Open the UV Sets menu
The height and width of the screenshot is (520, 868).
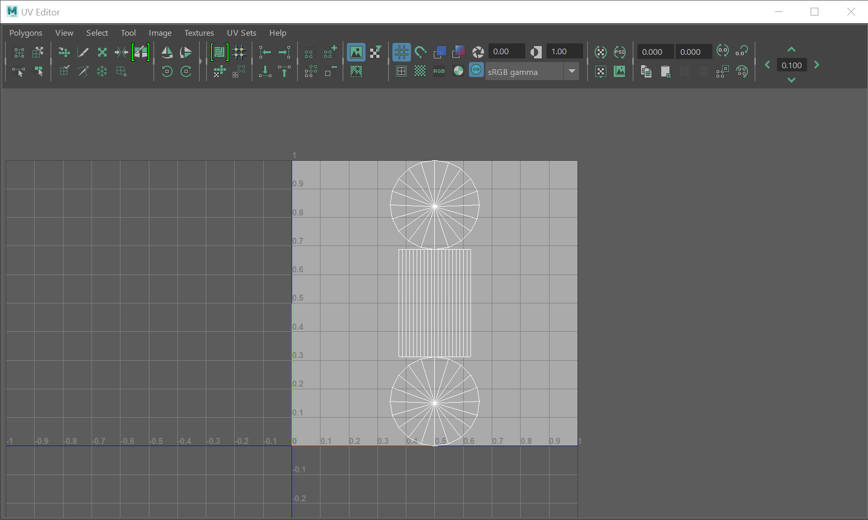click(x=241, y=33)
